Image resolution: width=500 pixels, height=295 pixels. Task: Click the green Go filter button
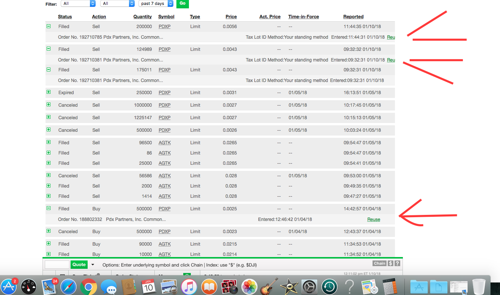pyautogui.click(x=182, y=3)
